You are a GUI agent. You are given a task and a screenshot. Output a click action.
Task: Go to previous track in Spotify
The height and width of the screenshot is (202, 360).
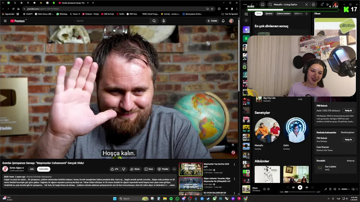pos(293,187)
